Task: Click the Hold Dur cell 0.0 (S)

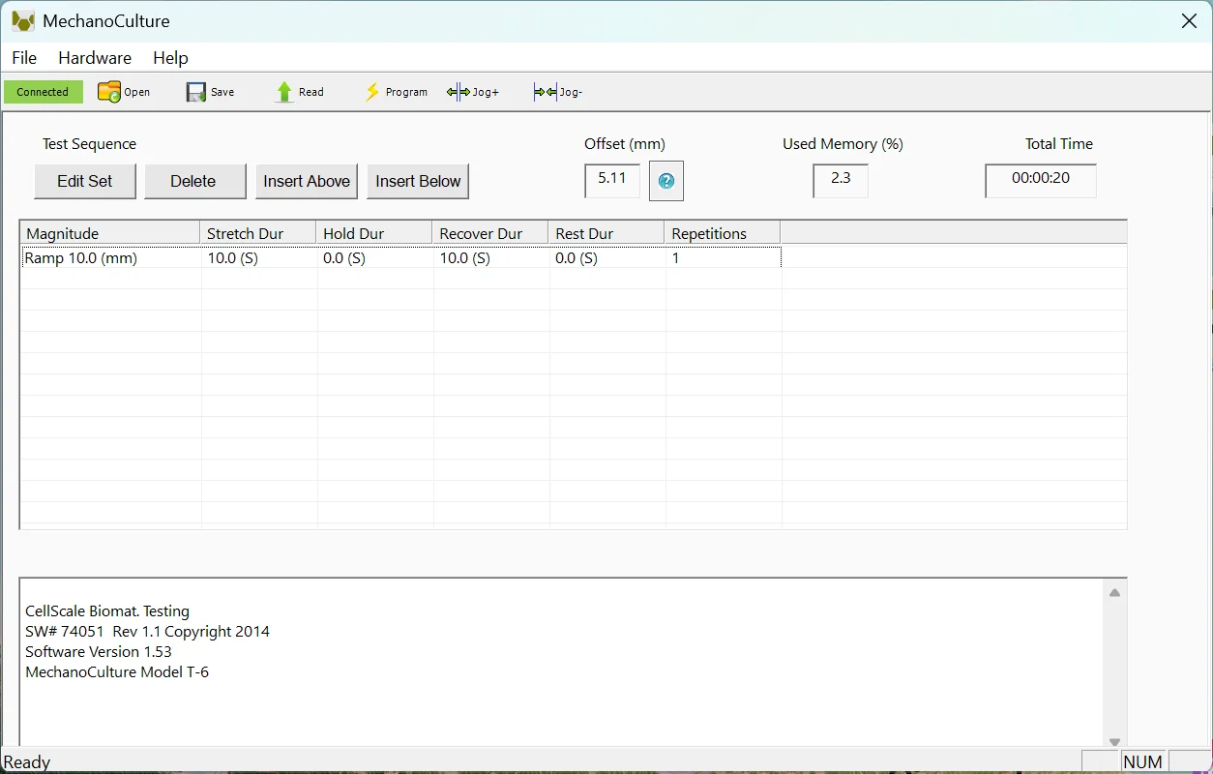Action: 375,258
